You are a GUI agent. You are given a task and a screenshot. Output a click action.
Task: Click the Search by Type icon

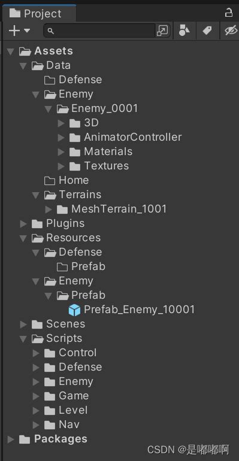pyautogui.click(x=184, y=31)
